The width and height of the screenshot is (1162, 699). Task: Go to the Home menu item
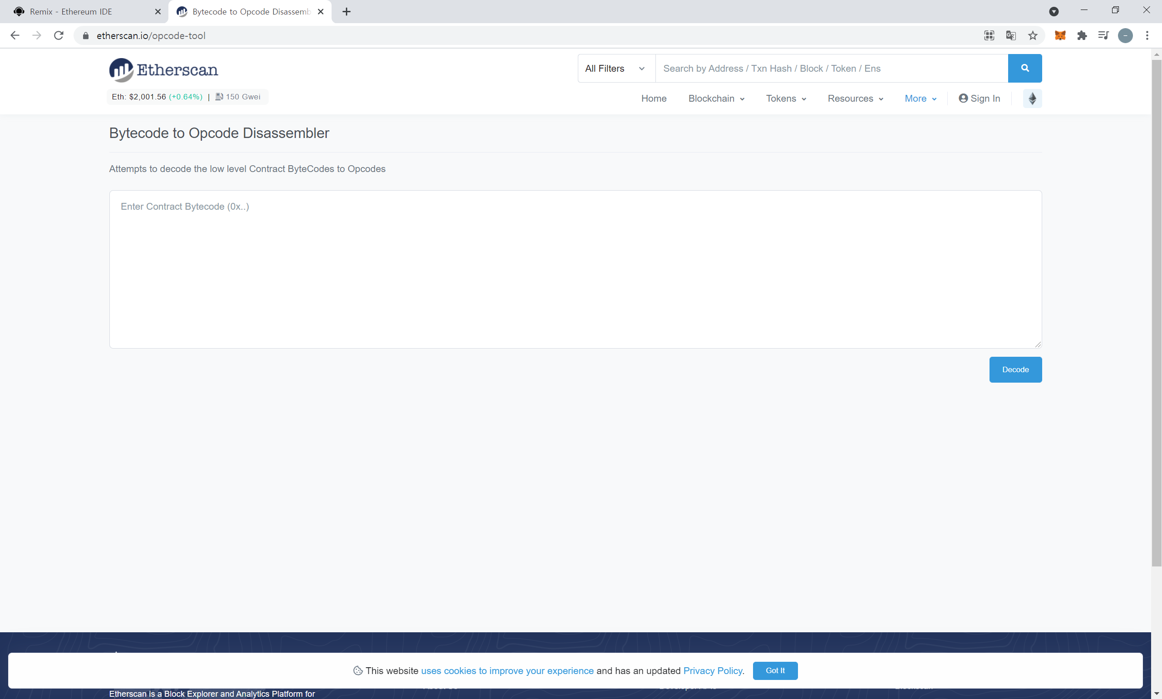(x=653, y=98)
